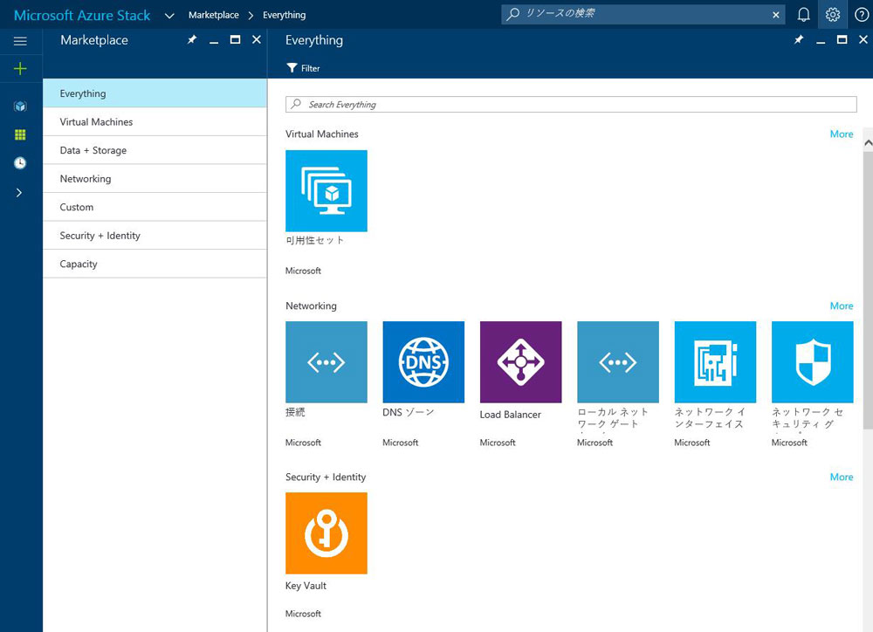Open the network interface tile

[715, 362]
